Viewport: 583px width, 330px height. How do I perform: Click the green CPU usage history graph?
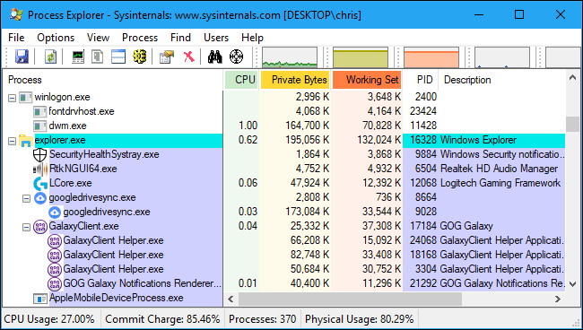(290, 57)
